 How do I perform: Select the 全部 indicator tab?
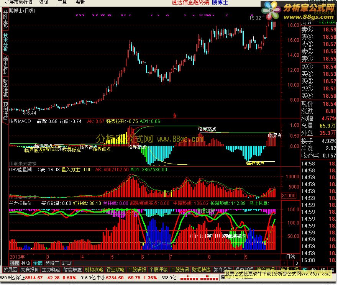coord(38,263)
